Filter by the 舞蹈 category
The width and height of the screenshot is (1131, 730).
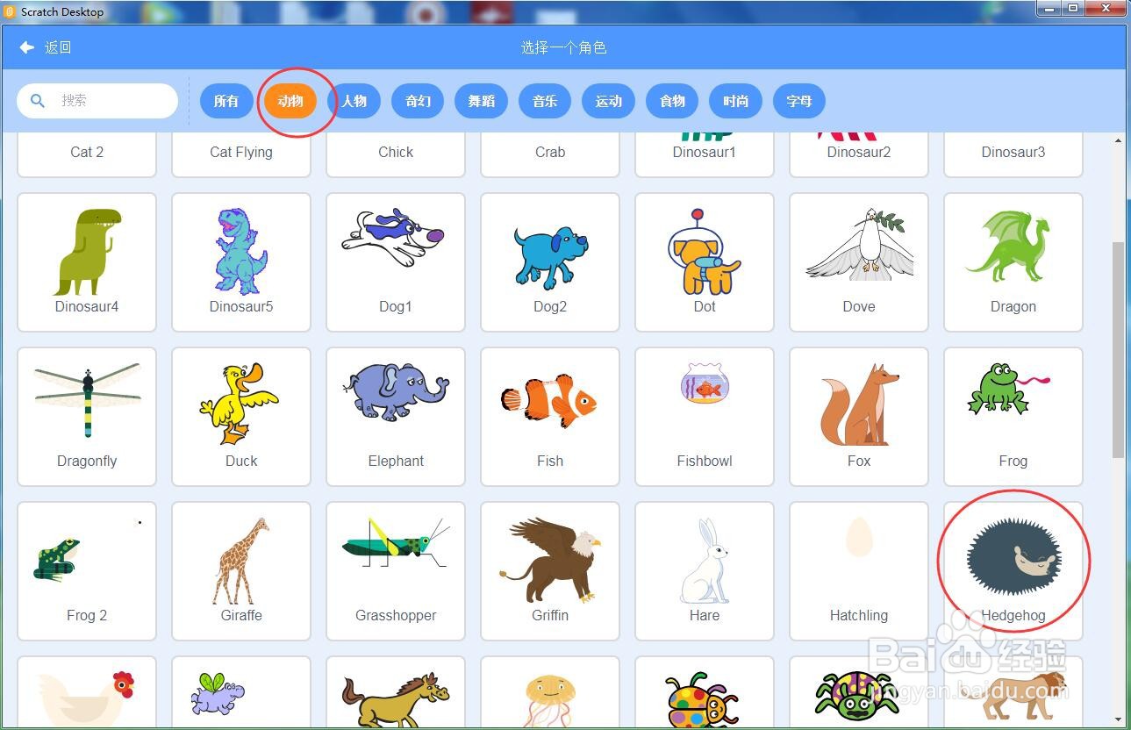[481, 101]
